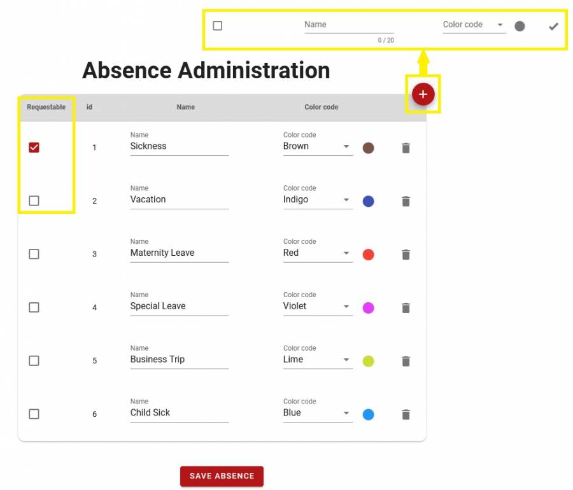Screen dimensions: 573x490
Task: Click trash icon for Maternity Leave
Action: 406,255
